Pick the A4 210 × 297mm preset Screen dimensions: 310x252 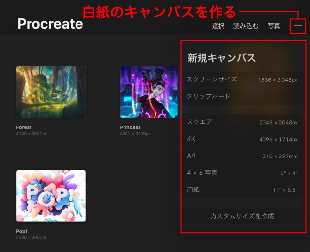(242, 156)
